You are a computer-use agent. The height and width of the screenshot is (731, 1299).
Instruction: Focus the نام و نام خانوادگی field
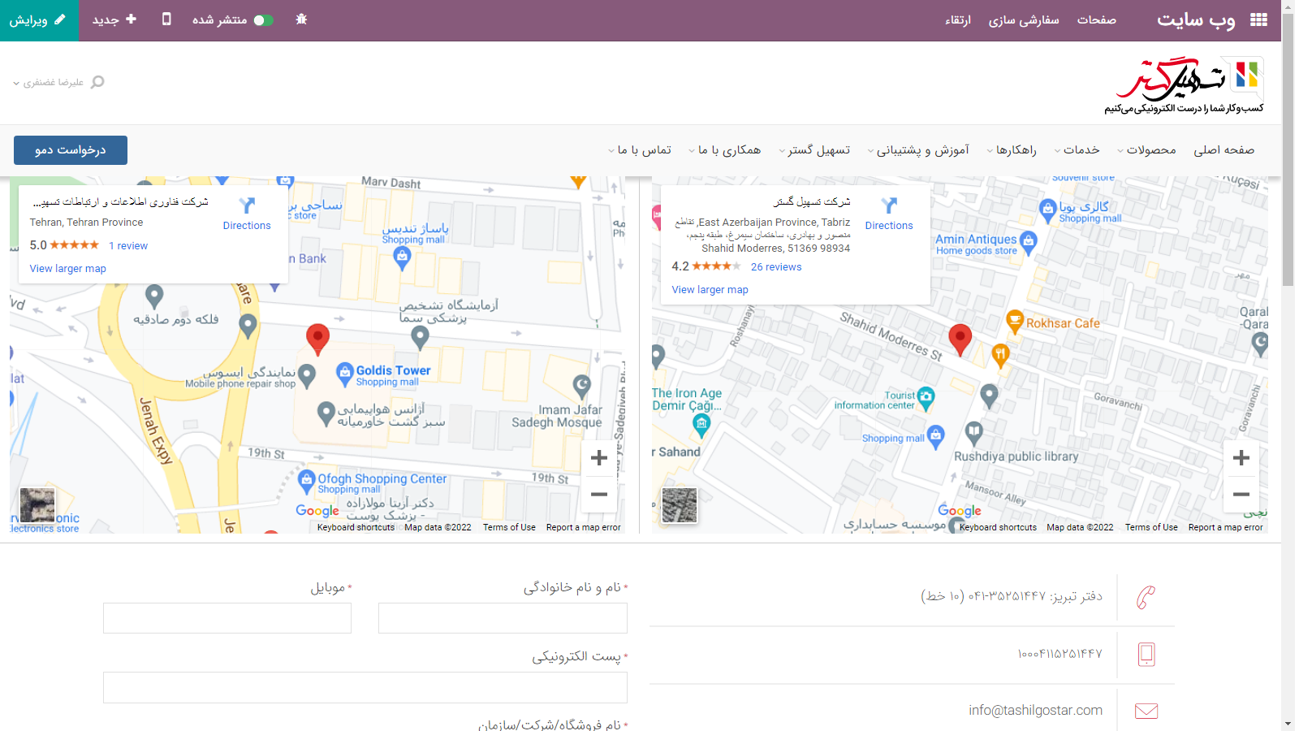[503, 618]
